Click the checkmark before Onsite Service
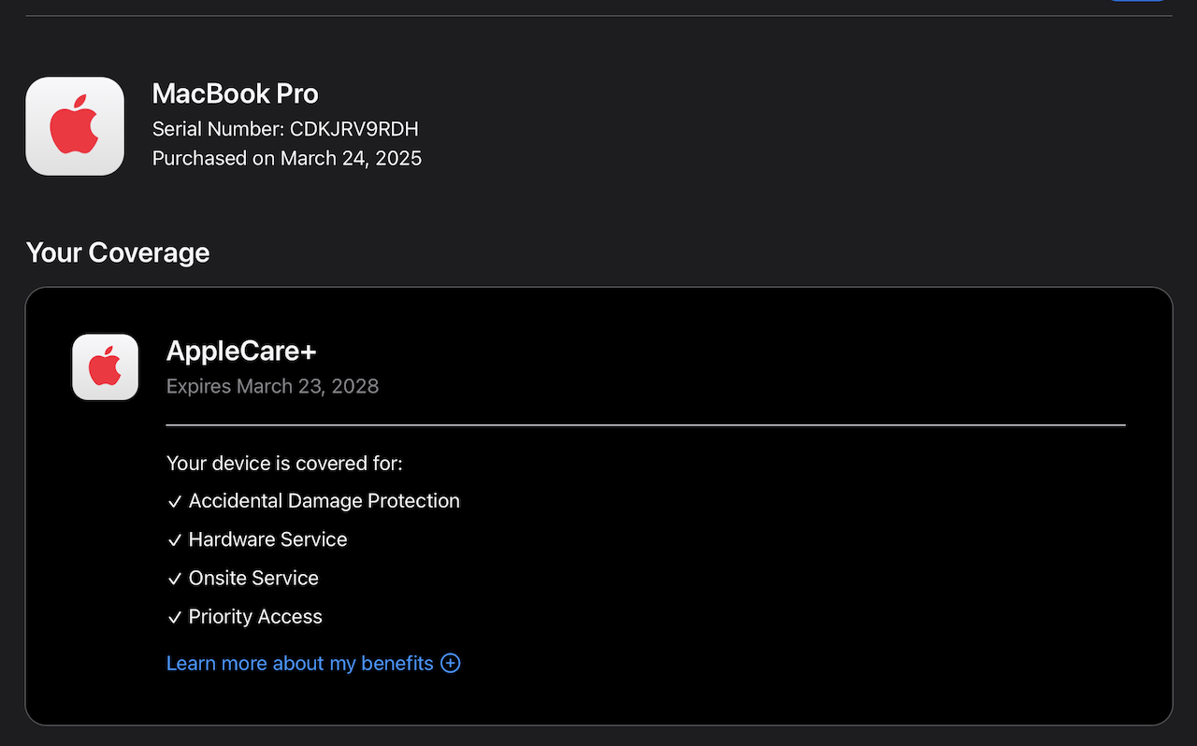1197x746 pixels. pyautogui.click(x=174, y=579)
